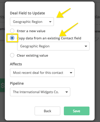Screen dimensions: 100x122
Task: Click 'The International Widgets Co.' text
Action: click(x=36, y=92)
